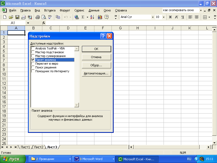Insert hyperlink with globe icon

click(76, 17)
